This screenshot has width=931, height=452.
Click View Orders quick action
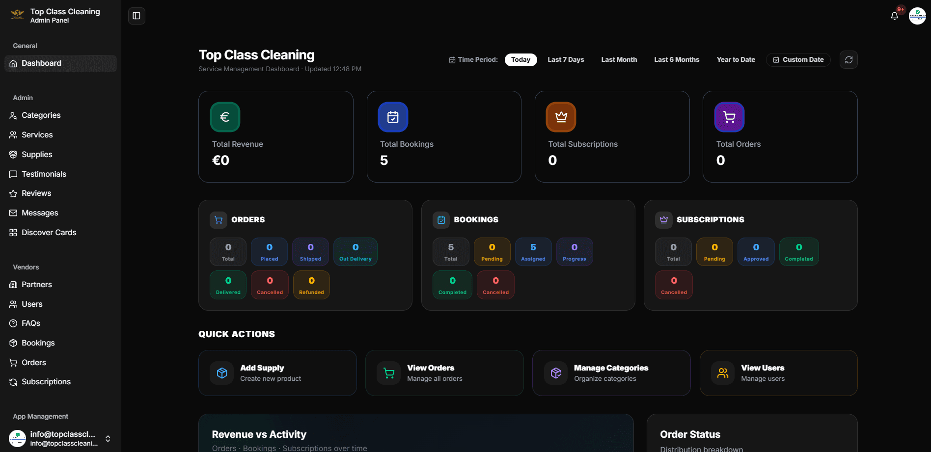coord(444,372)
